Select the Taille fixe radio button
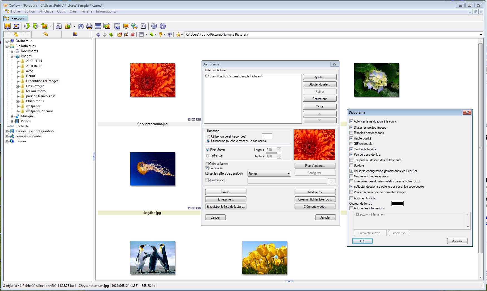Screen dimensions: 487x291 click(207, 155)
